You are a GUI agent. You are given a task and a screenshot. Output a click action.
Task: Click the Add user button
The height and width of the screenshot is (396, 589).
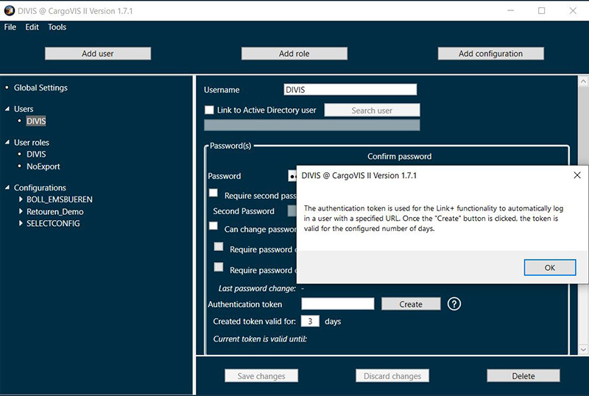(98, 53)
